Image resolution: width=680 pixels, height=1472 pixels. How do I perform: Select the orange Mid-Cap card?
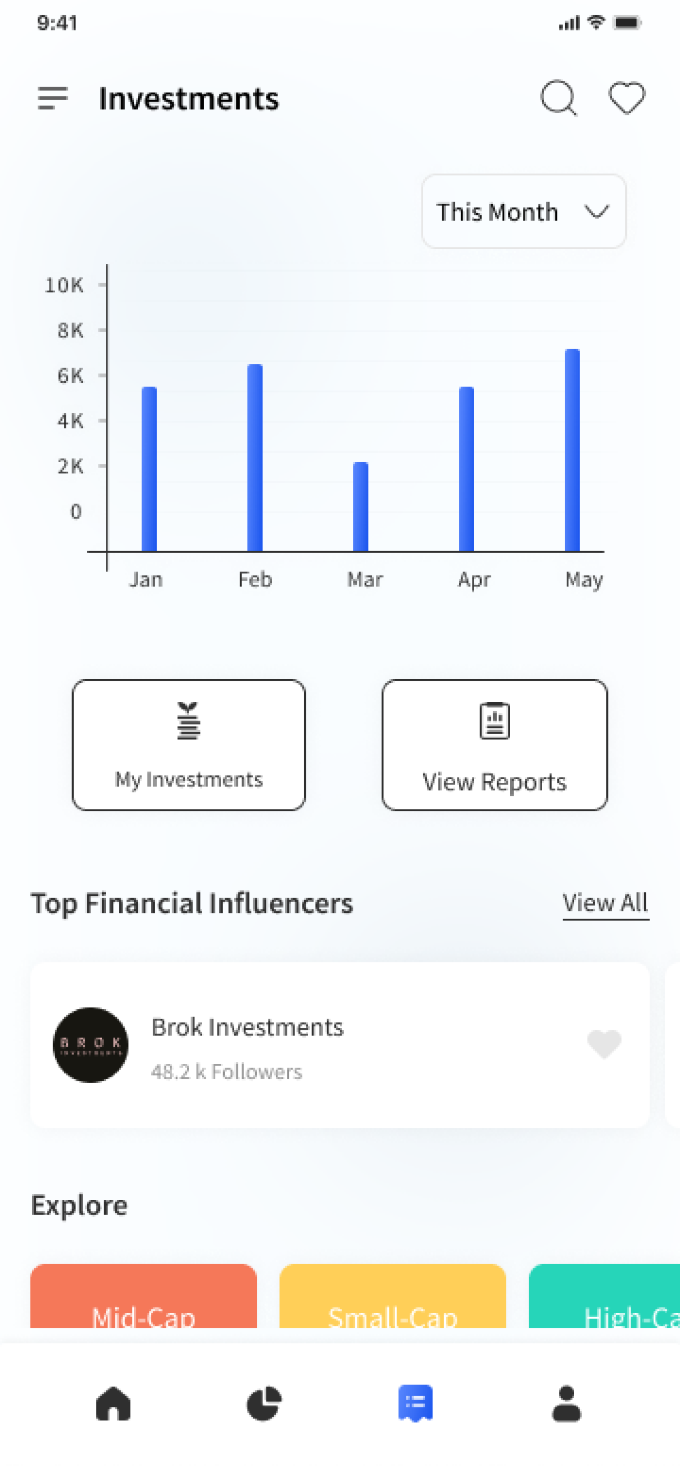coord(144,1296)
